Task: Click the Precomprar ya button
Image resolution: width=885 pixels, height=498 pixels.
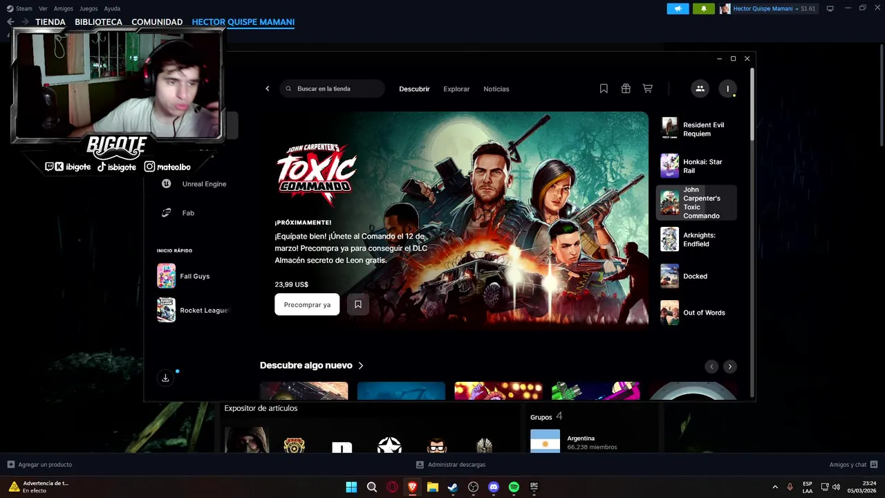Action: coord(307,304)
